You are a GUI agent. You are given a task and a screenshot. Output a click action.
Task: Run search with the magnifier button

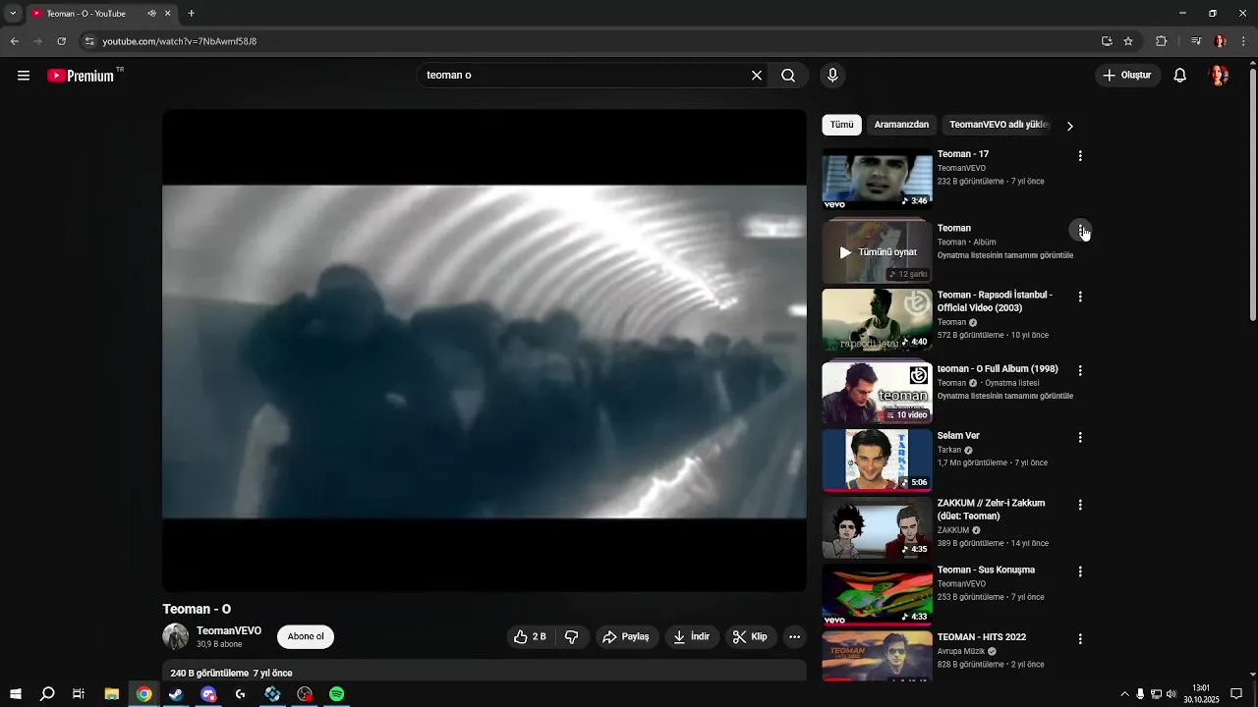(788, 76)
